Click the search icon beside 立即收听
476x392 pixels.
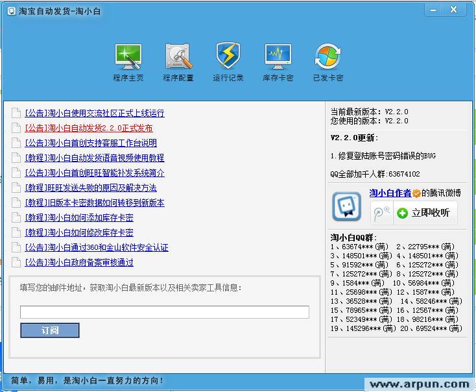coord(381,213)
